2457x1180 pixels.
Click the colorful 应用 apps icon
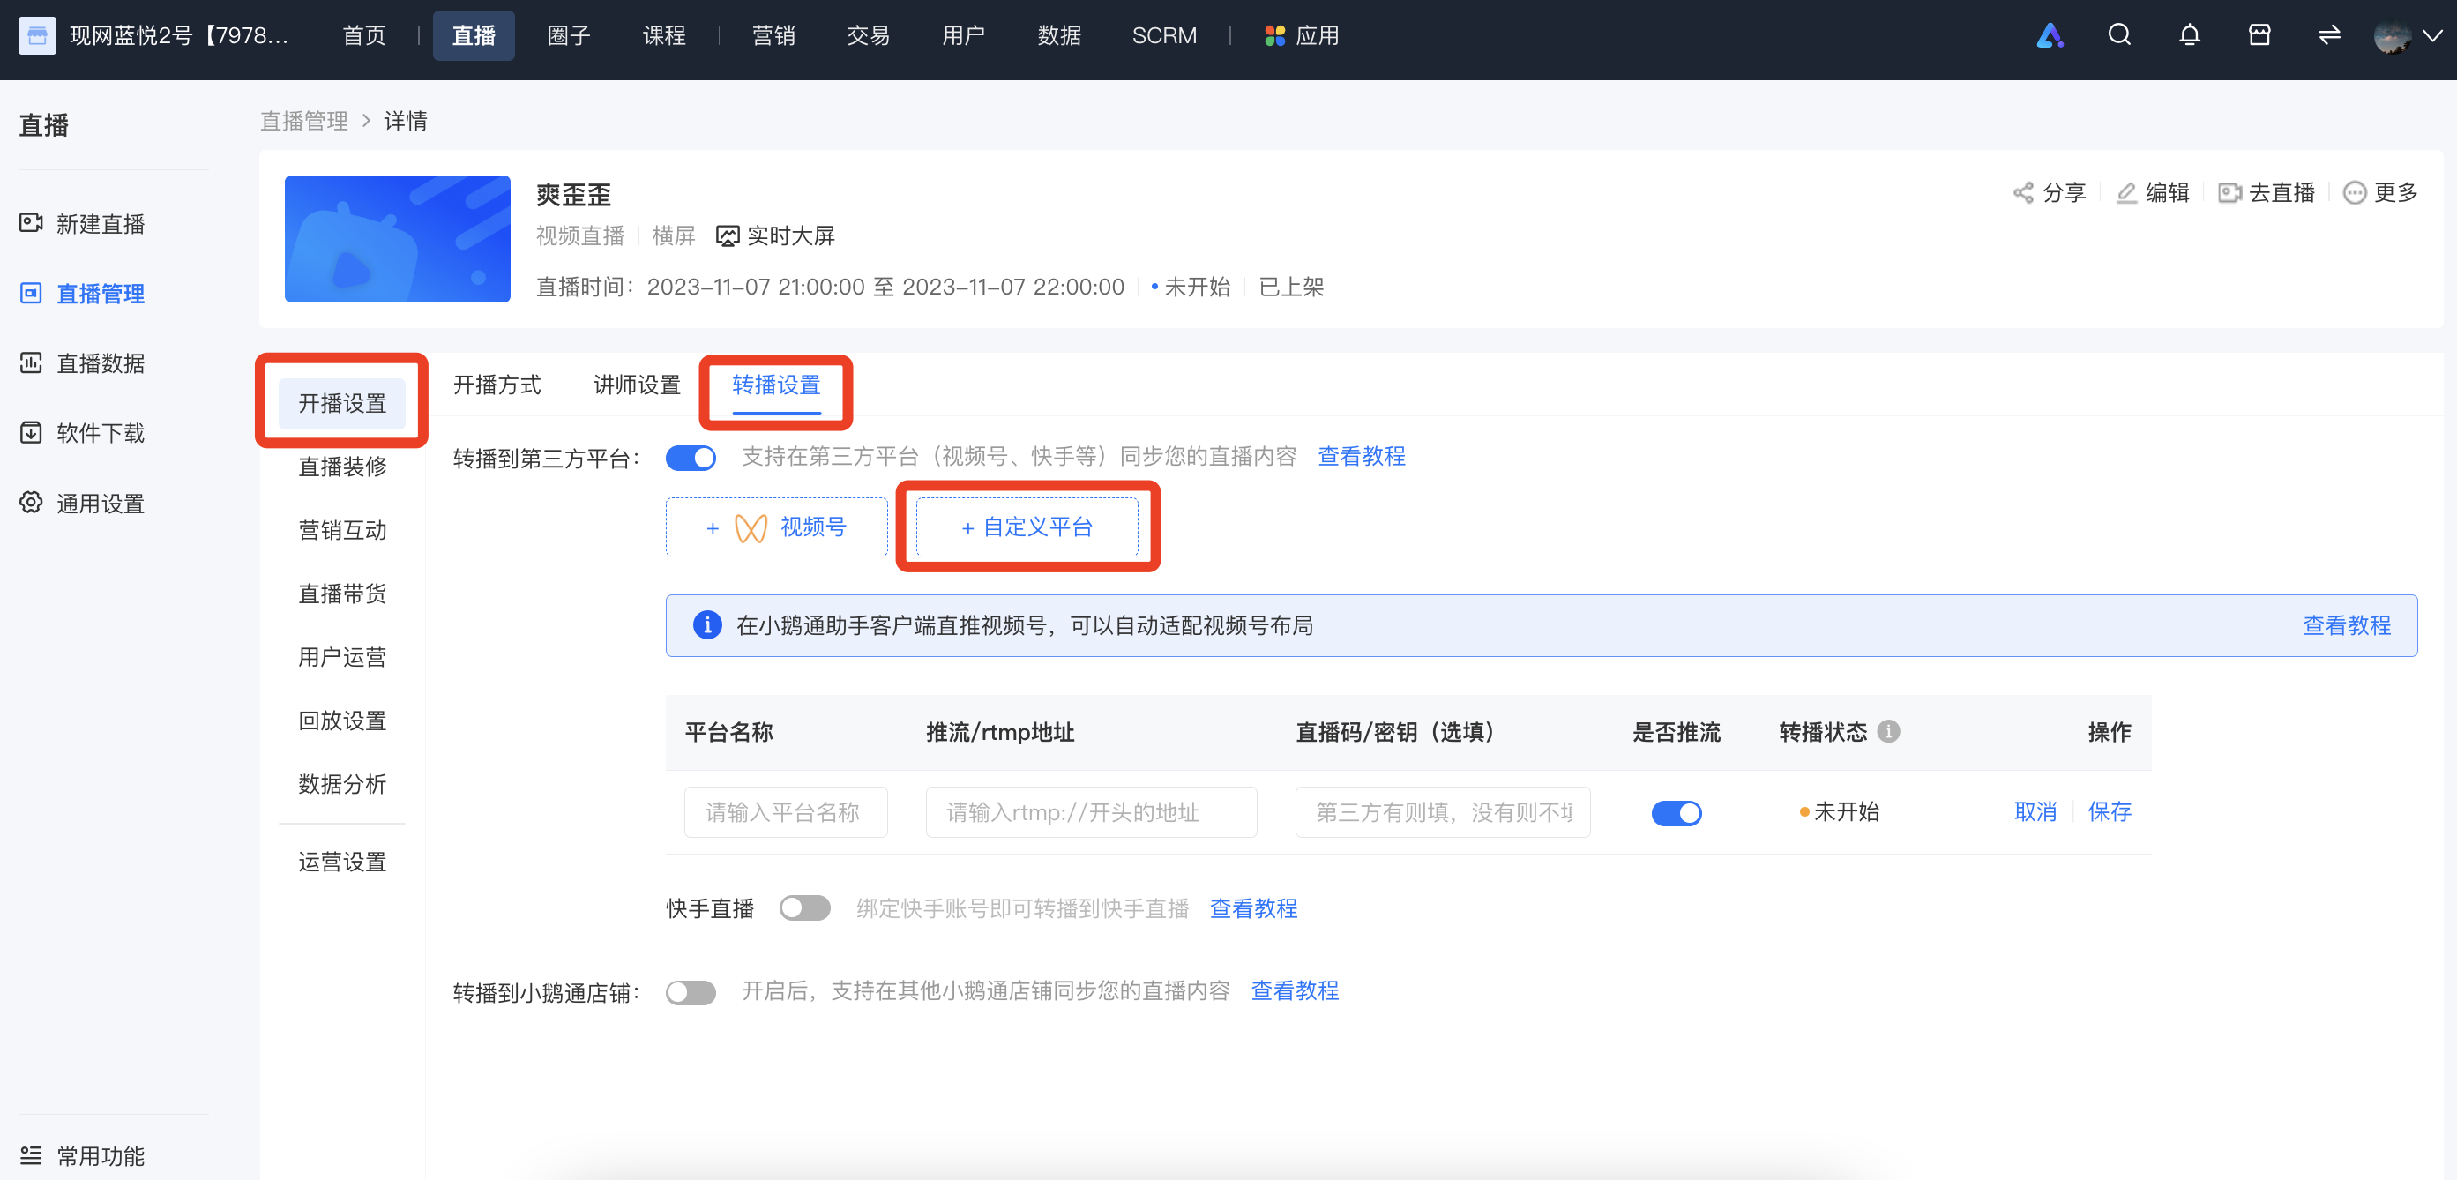click(x=1274, y=36)
